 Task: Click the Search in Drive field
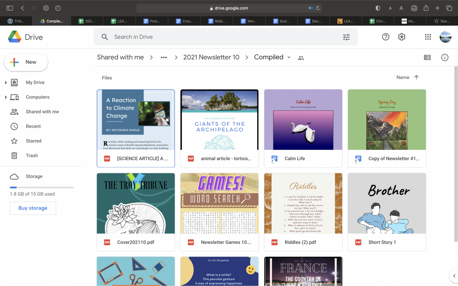point(225,37)
